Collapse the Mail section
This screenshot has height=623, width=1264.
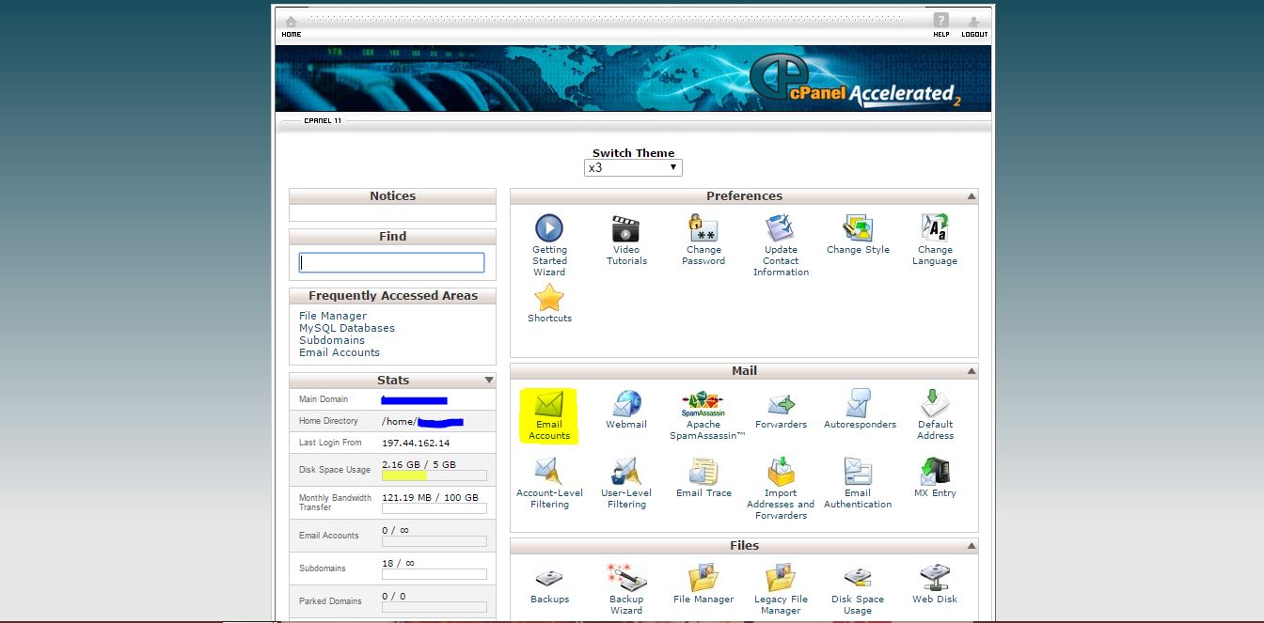tap(972, 371)
